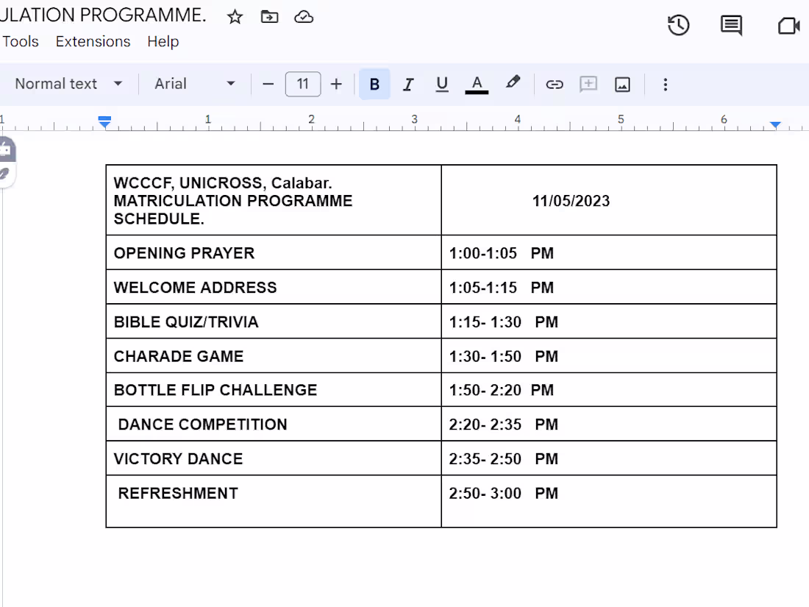Click the document title text
Screen dimensions: 809x607
pyautogui.click(x=103, y=15)
